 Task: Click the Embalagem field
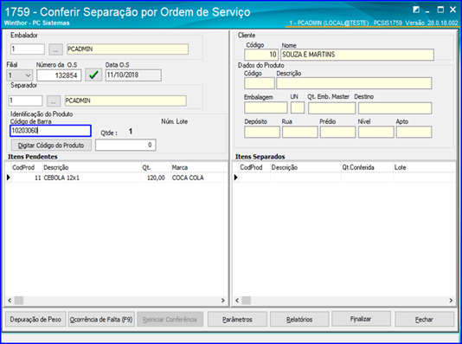tap(266, 107)
